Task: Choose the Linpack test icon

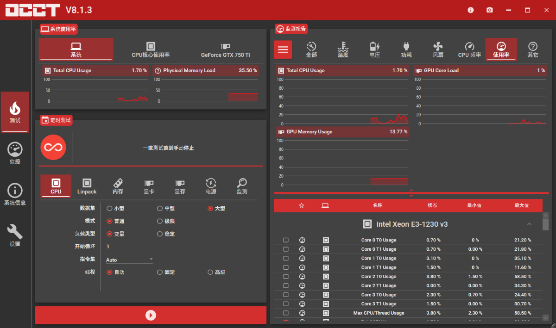Action: [x=87, y=186]
